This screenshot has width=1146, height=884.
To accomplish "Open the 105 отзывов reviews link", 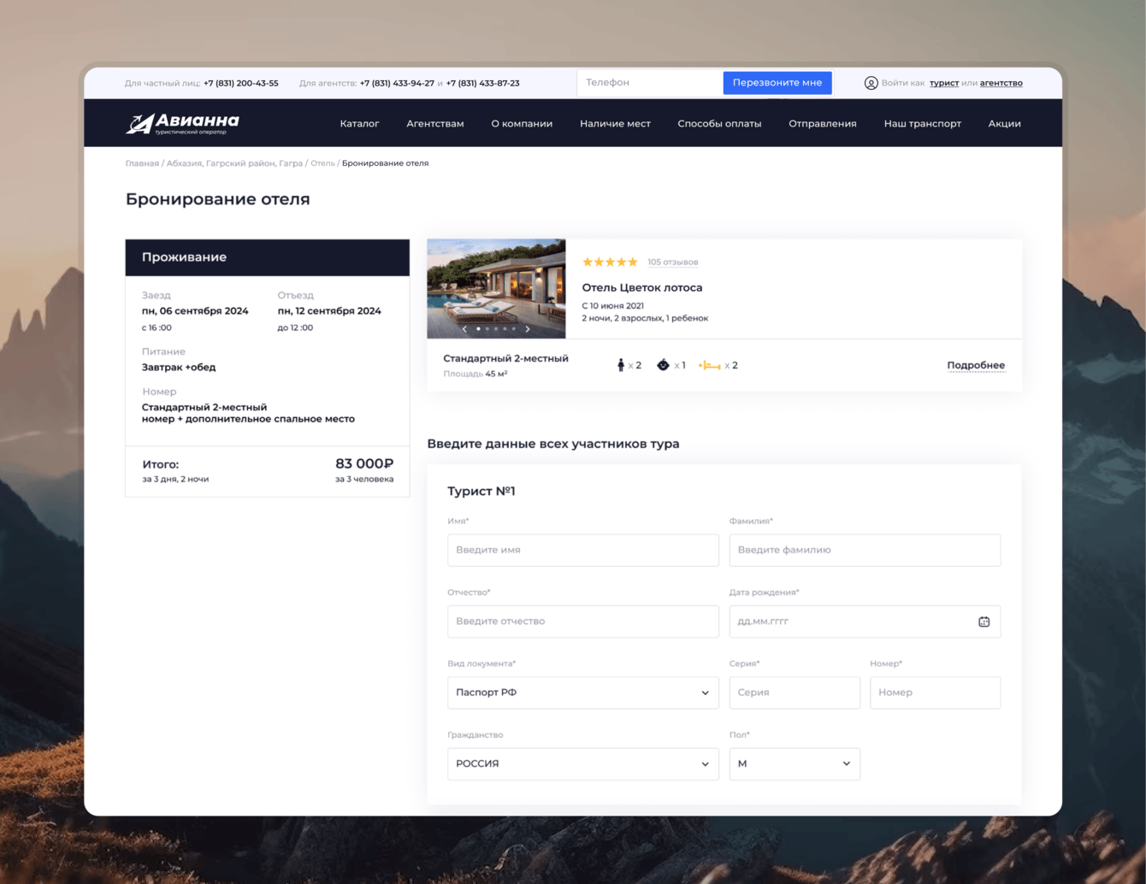I will pos(672,262).
